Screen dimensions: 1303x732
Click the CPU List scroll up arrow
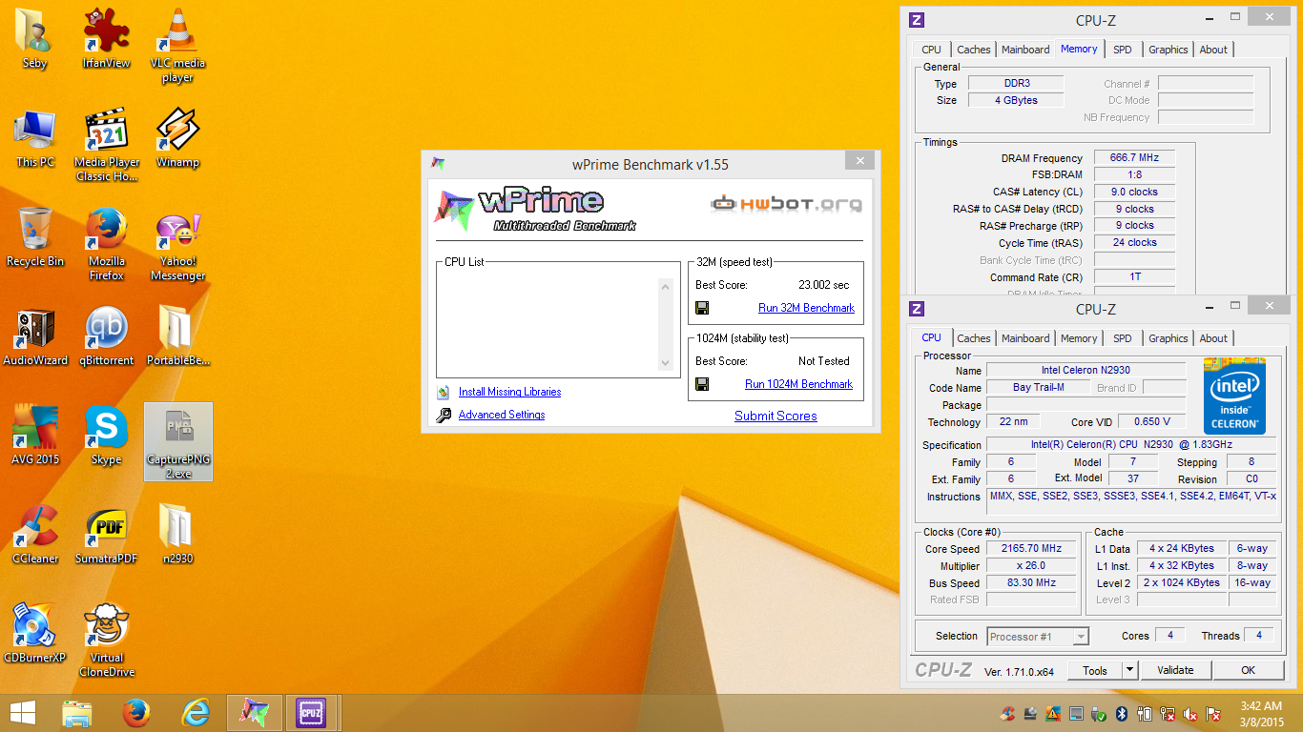point(666,287)
